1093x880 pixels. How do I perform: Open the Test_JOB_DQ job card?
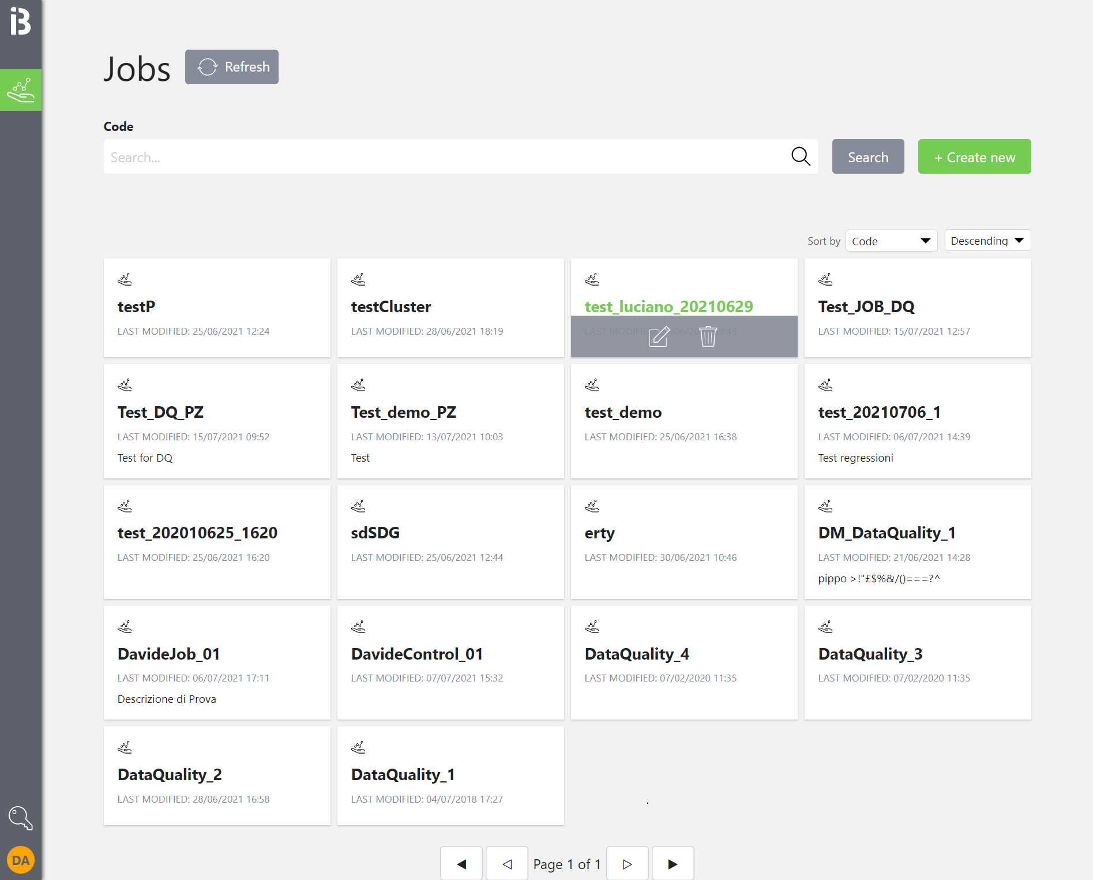(917, 308)
